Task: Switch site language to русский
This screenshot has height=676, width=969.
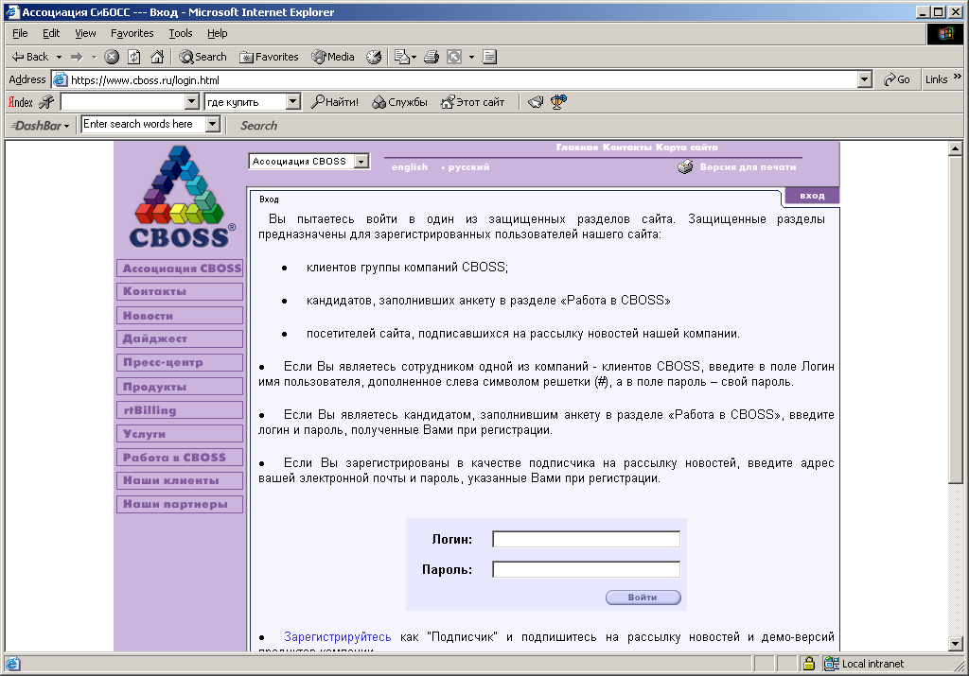Action: click(468, 166)
